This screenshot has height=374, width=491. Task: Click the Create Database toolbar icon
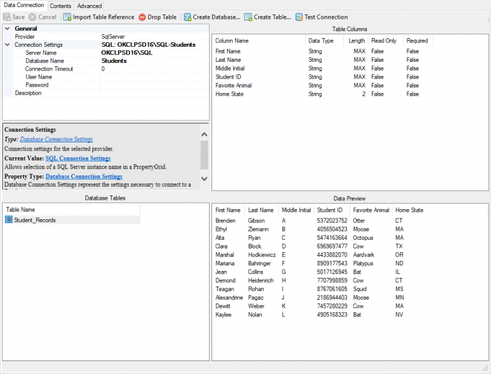pyautogui.click(x=187, y=17)
